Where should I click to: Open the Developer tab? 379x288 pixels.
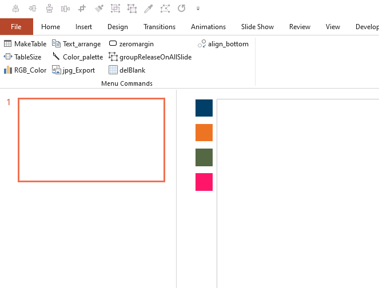367,27
